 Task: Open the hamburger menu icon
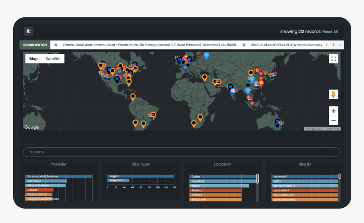(28, 31)
